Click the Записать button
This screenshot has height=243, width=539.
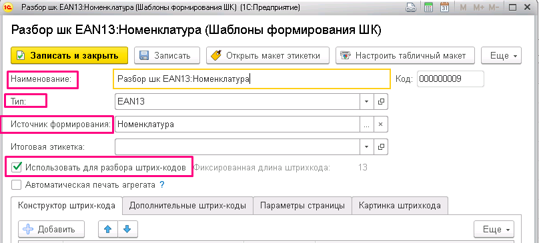(x=167, y=56)
